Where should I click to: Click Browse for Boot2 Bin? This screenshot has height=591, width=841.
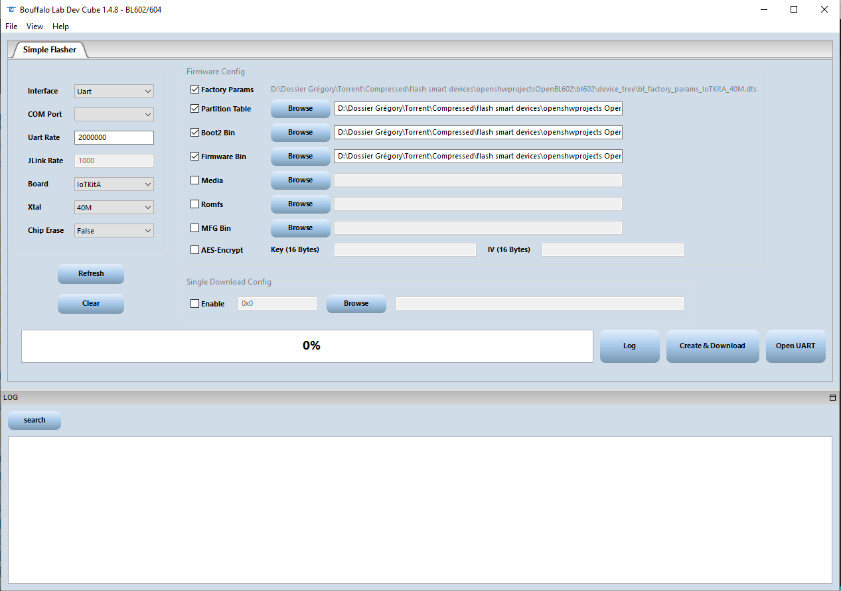pos(301,133)
